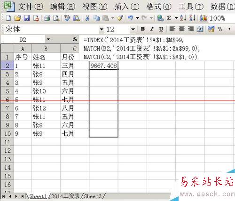Open the Undo history dropdown arrow
This screenshot has height=201, width=235.
(138, 18)
